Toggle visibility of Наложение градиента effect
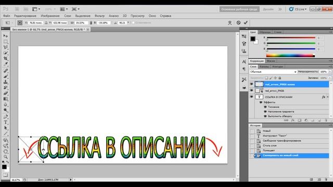Viewport: 333px width, 187px height. [265, 112]
